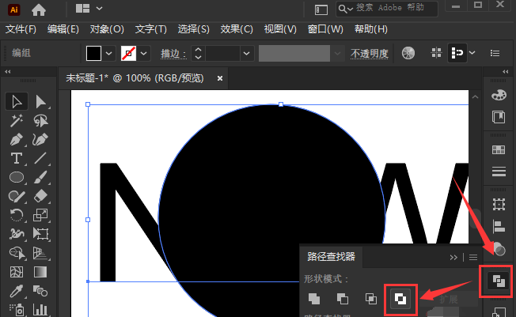
Task: Select the Shape Builder tool
Action: click(x=17, y=253)
